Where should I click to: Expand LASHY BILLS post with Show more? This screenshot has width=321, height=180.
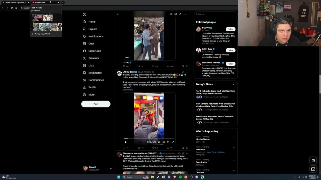click(x=128, y=90)
